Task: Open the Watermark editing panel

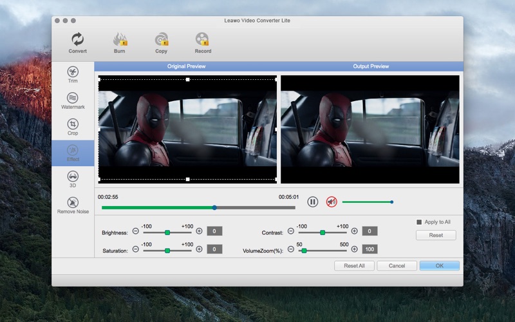Action: (x=73, y=100)
